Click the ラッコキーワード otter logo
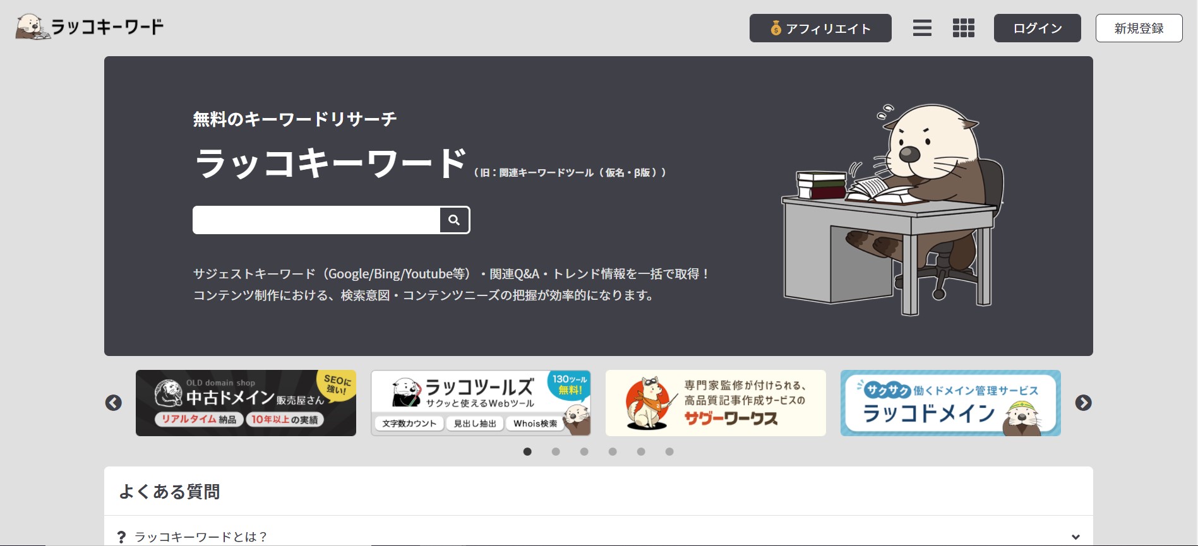 point(90,27)
